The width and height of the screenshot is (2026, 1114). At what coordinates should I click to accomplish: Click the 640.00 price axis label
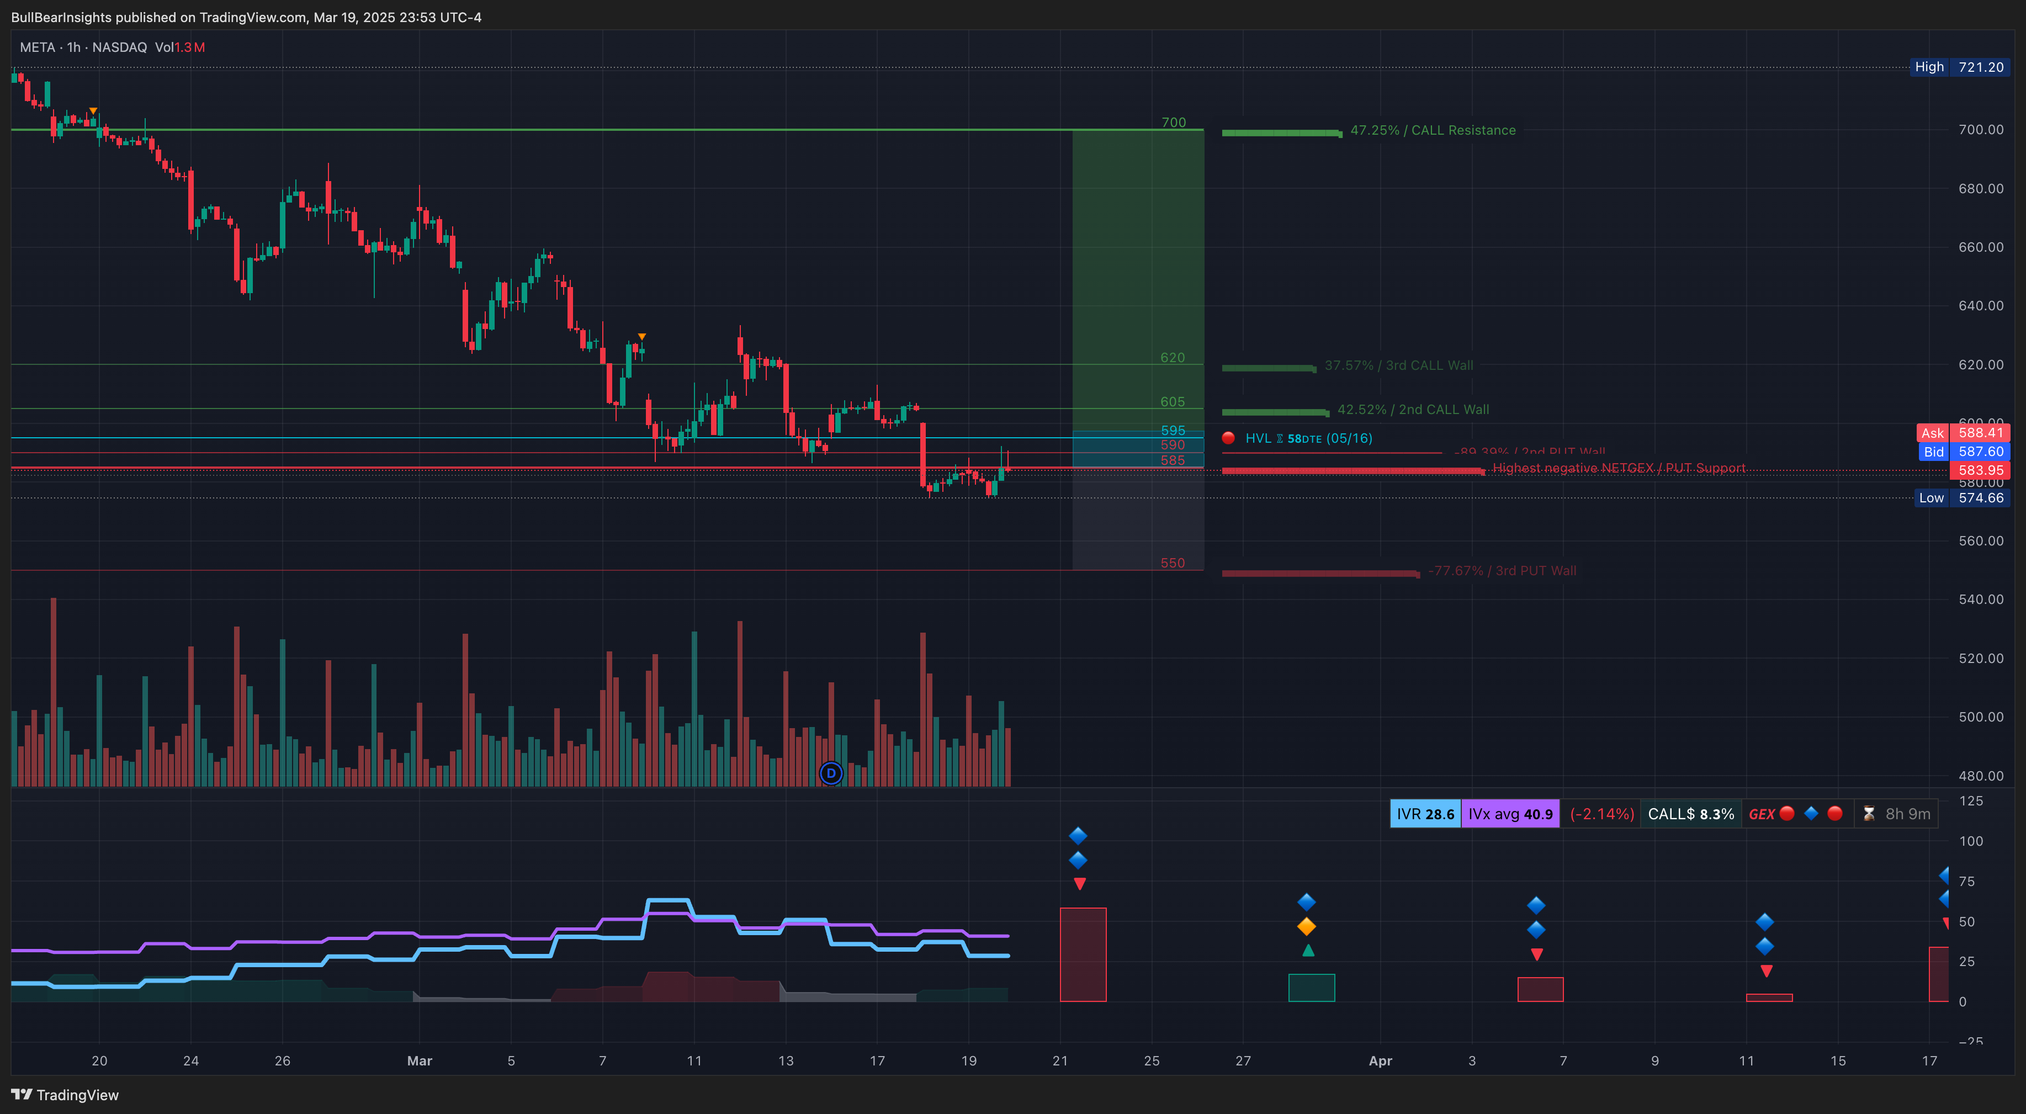1980,305
